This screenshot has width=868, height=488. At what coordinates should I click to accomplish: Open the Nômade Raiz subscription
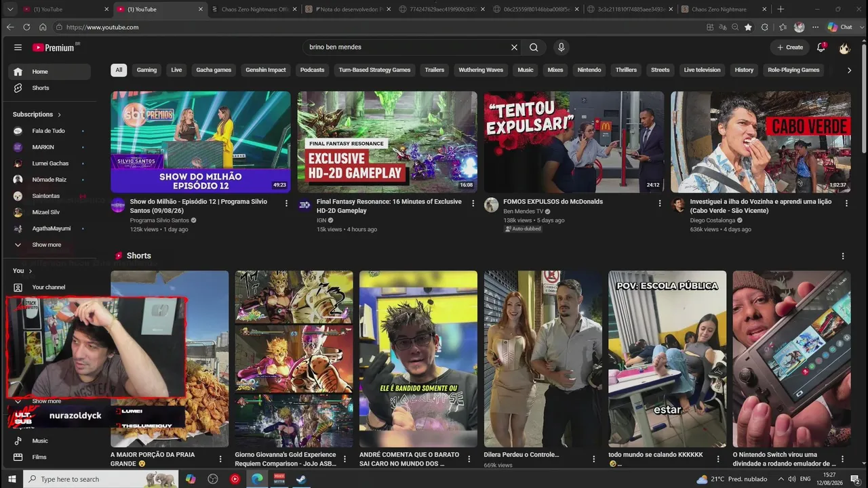(x=50, y=180)
